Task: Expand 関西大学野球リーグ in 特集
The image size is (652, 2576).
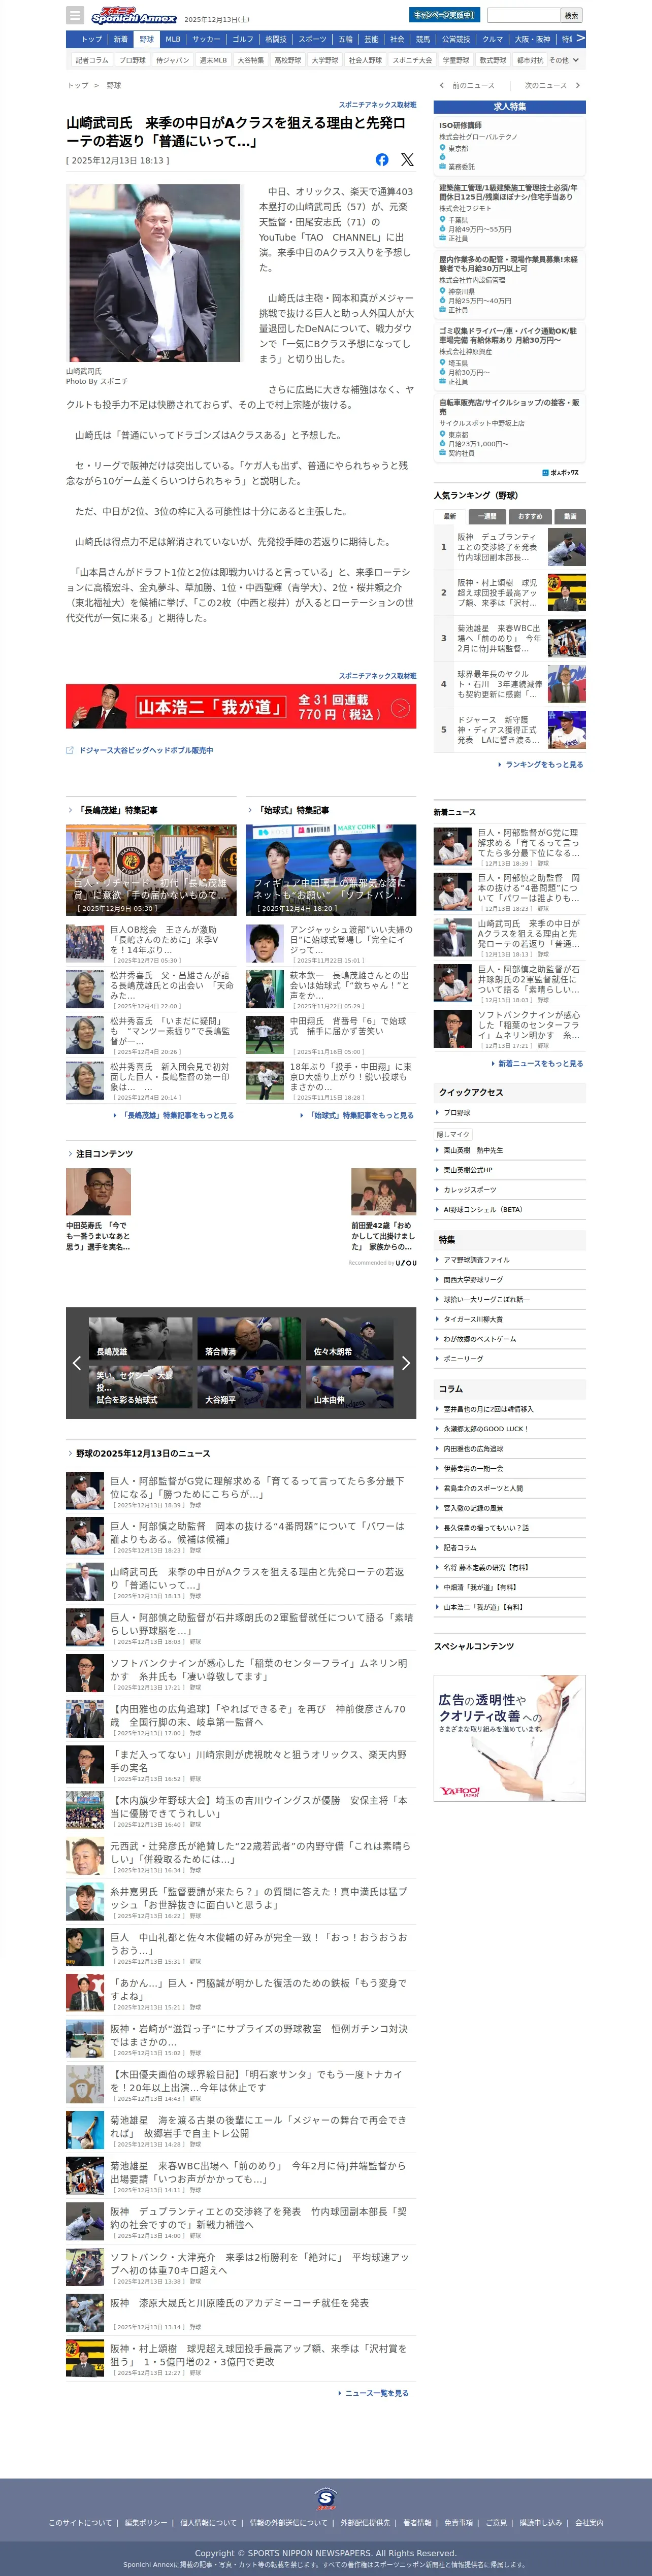Action: click(510, 1279)
